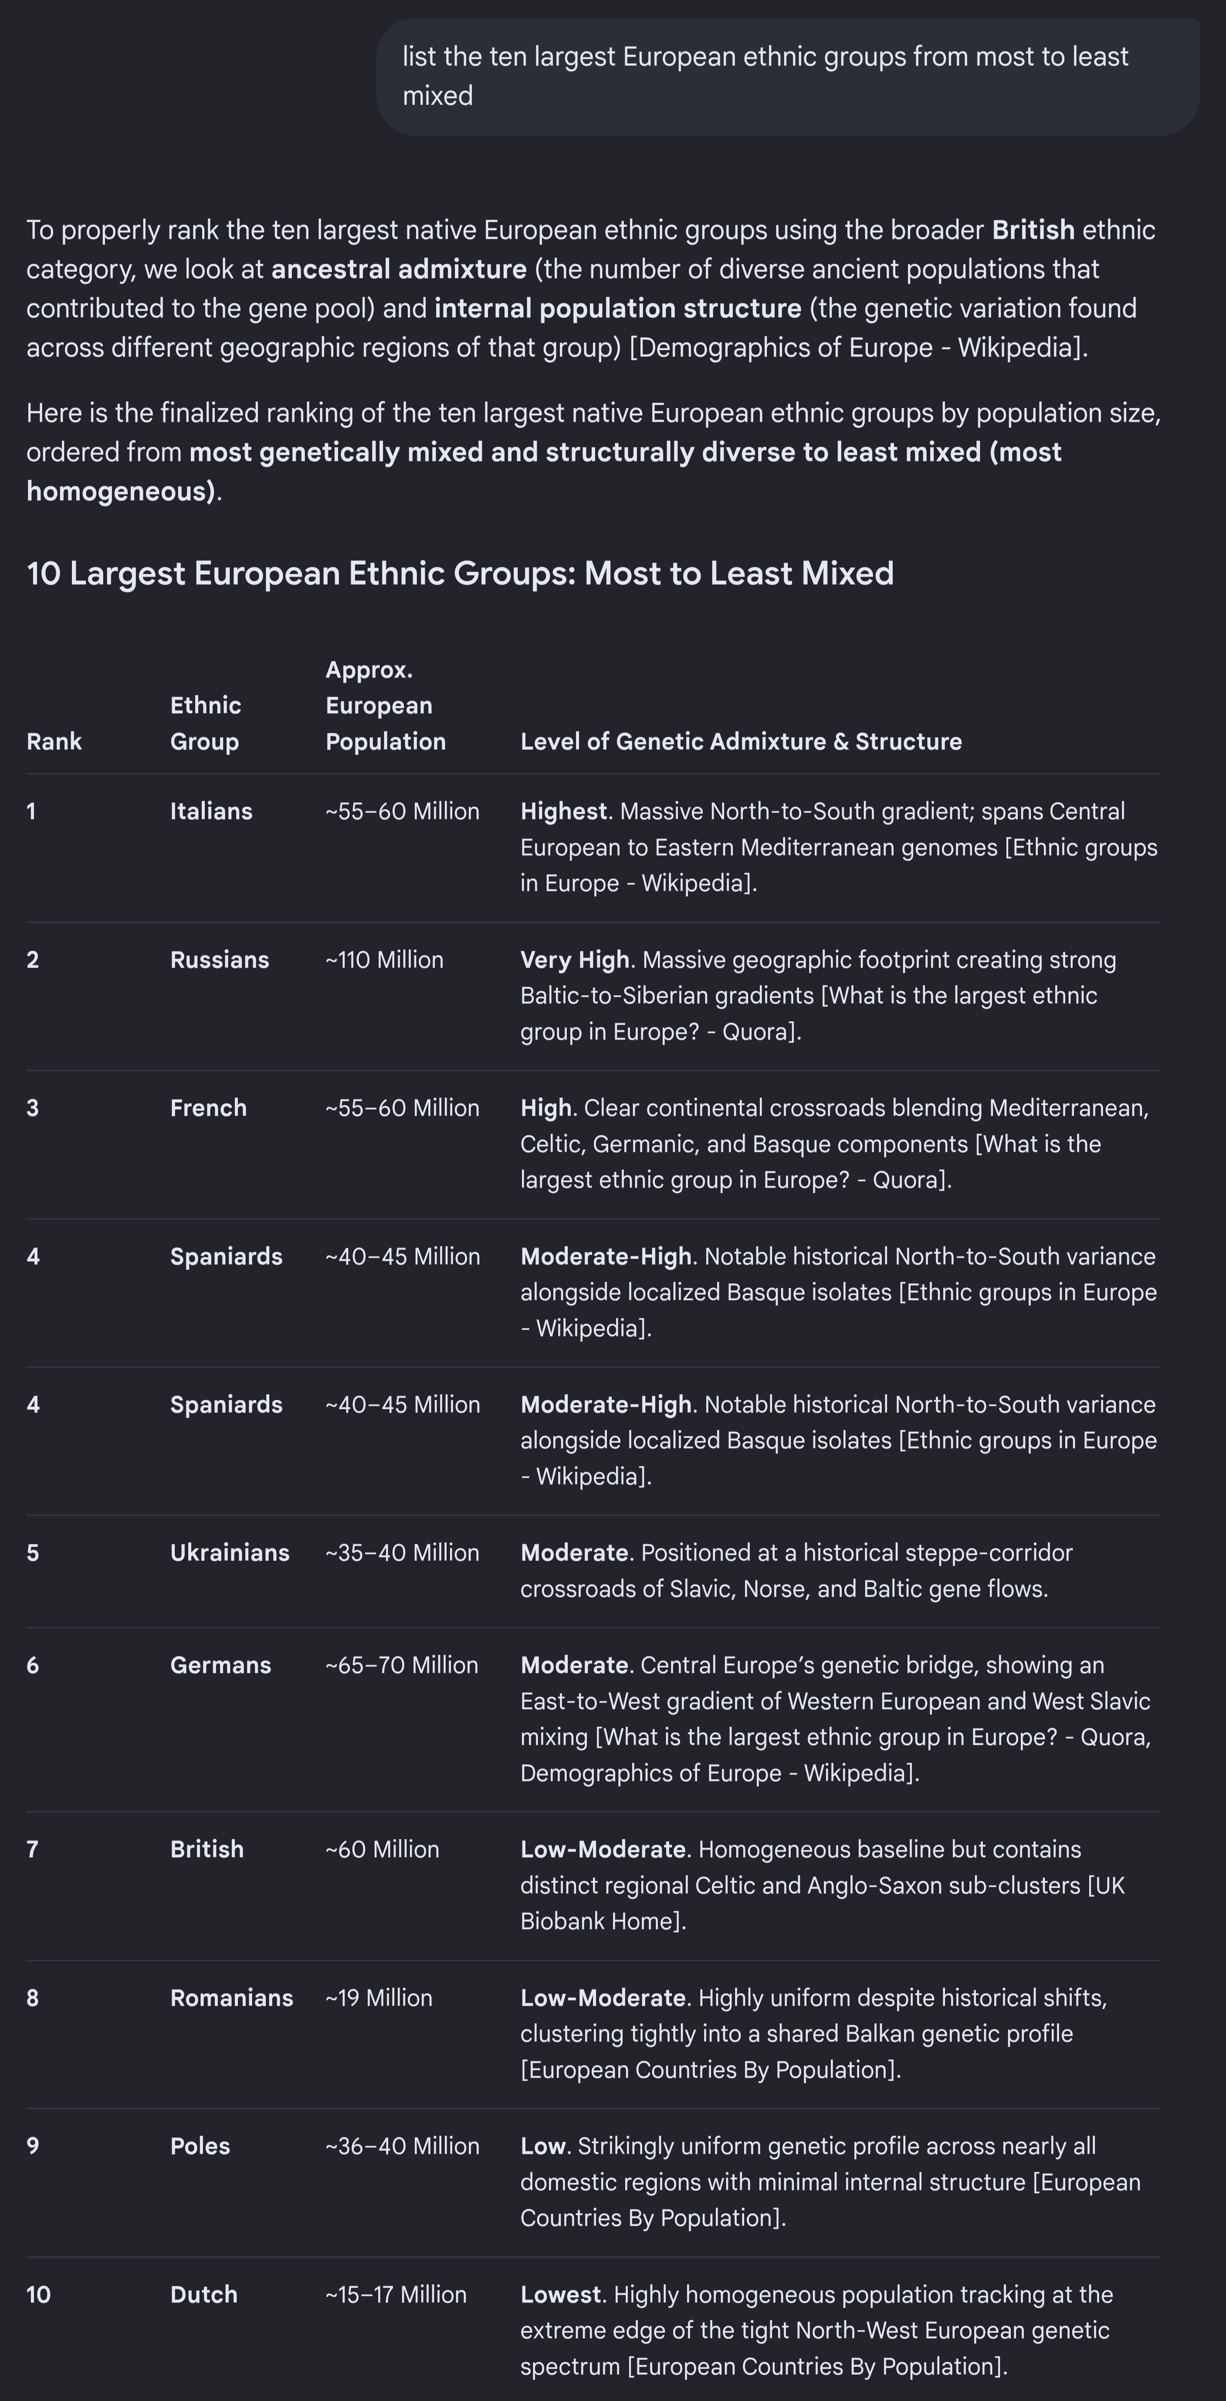Click the Rank column header
Image resolution: width=1226 pixels, height=2401 pixels.
54,741
